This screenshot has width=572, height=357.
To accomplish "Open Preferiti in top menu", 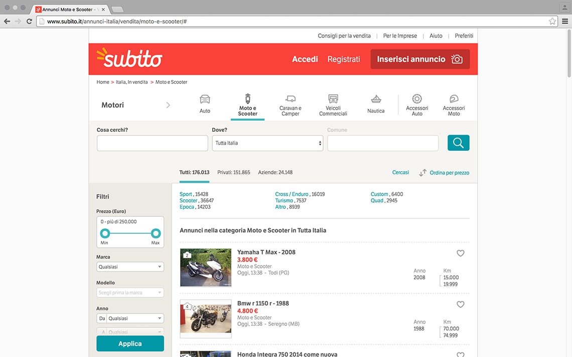I will [464, 36].
